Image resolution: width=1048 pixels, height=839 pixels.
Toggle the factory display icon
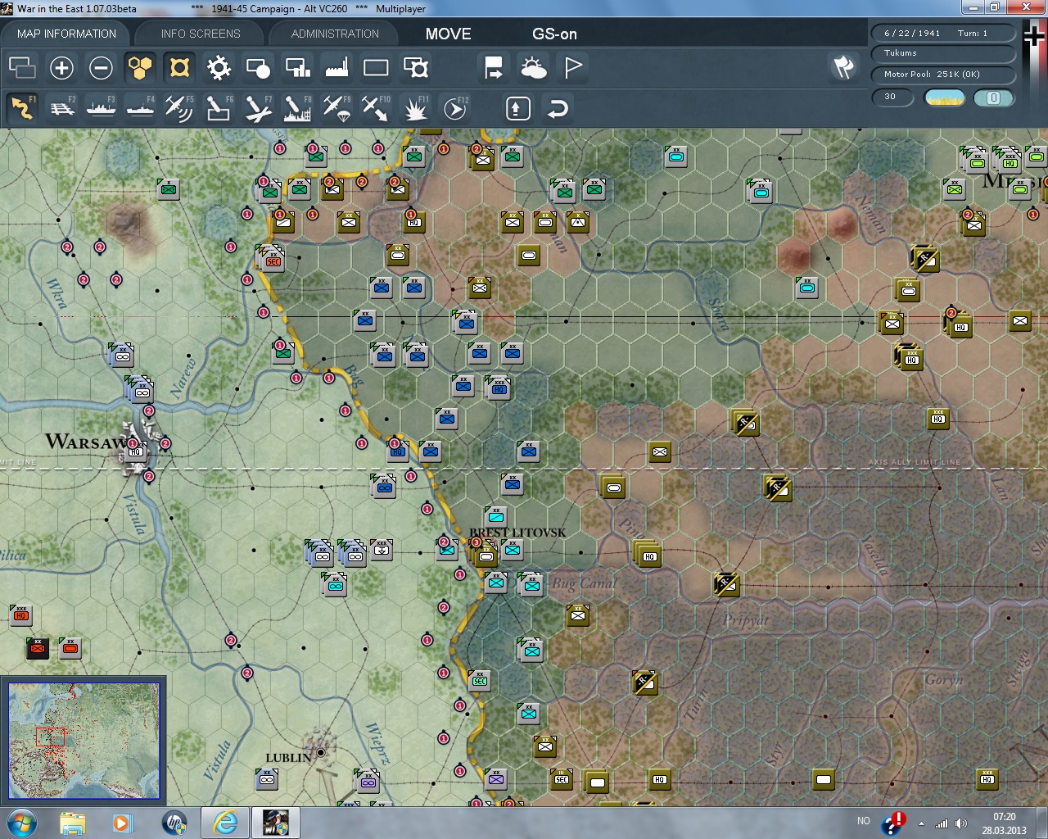pos(337,67)
